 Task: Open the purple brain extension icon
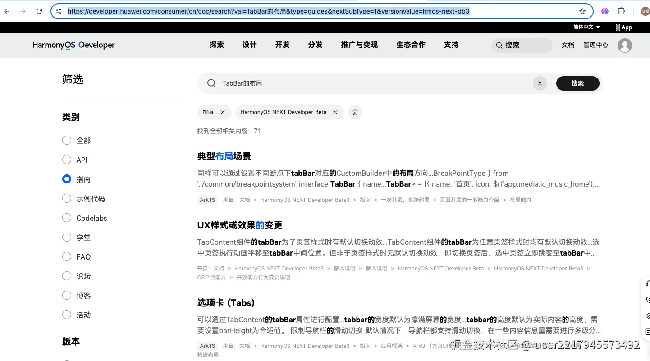tap(605, 11)
